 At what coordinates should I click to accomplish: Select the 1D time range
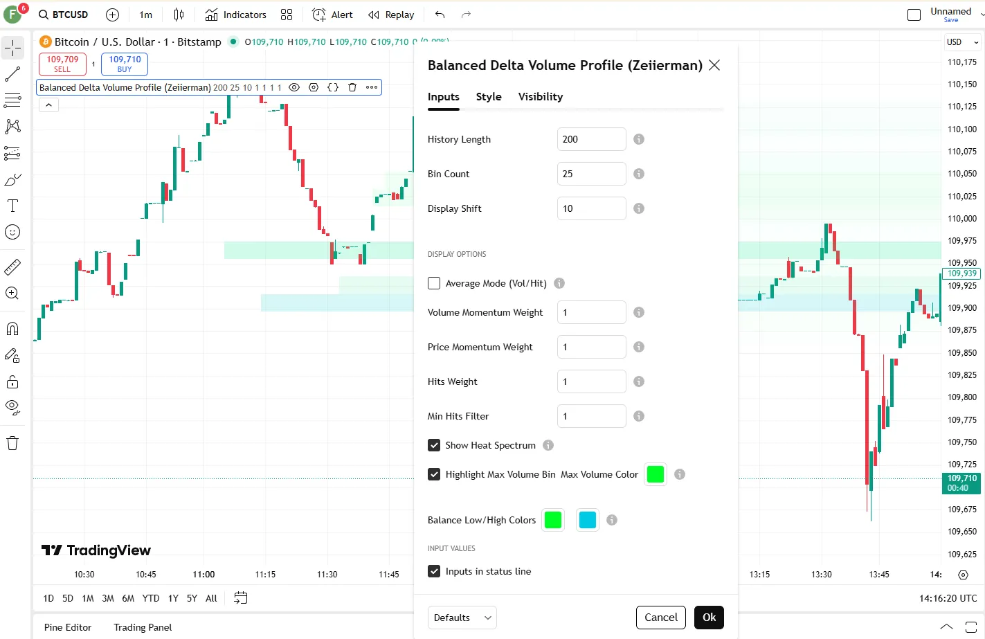point(48,598)
